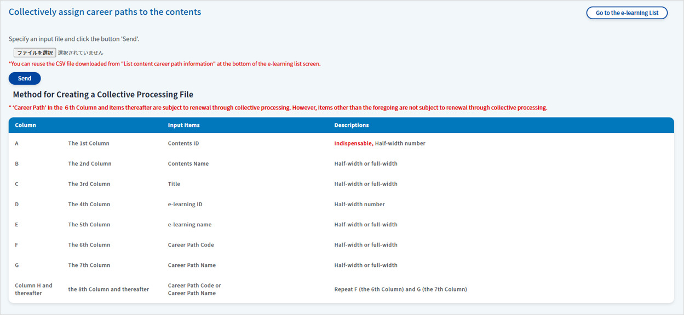Select the 'Descriptions' table header
Screen dimensions: 684x315
(351, 125)
